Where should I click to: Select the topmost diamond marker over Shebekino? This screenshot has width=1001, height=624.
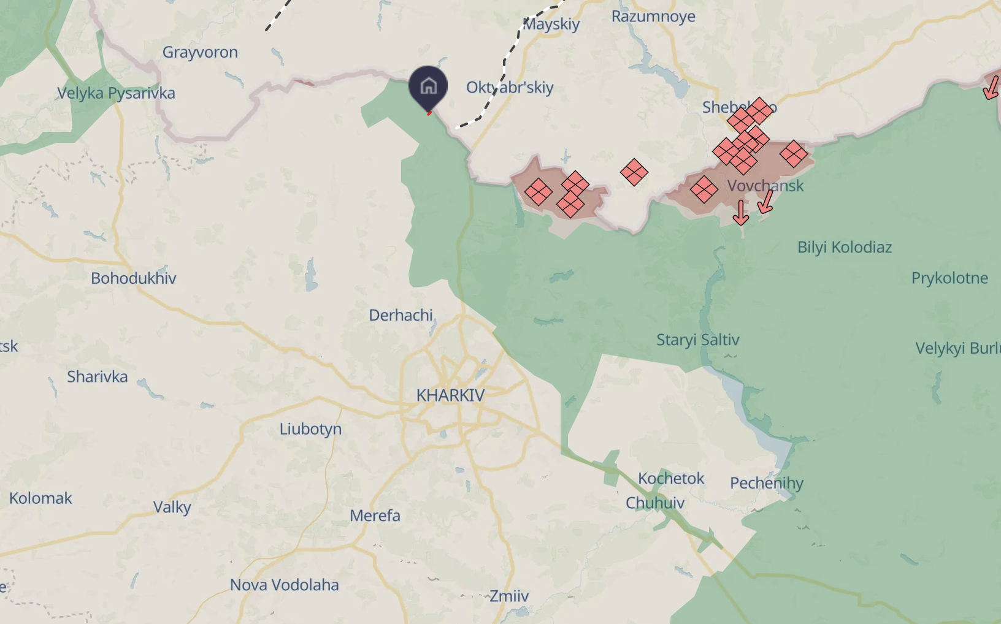[x=759, y=111]
